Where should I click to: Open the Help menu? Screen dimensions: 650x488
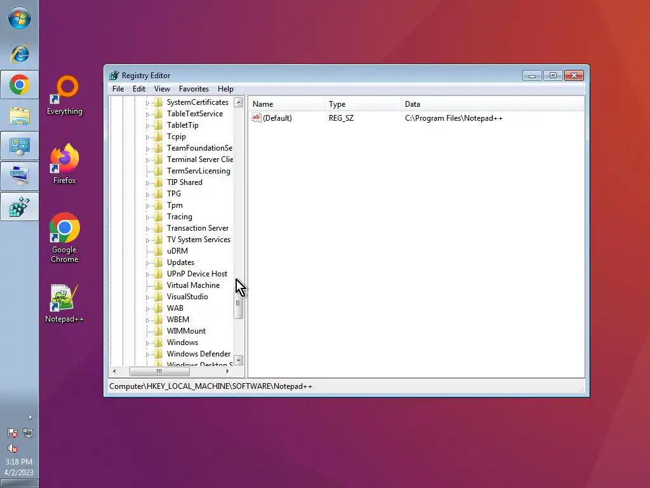[x=225, y=89]
